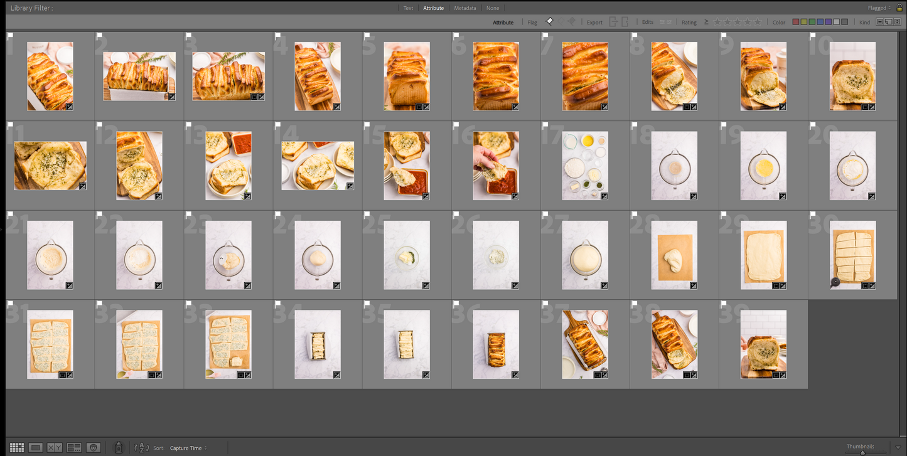
Task: Select photo 17 ingredients thumbnail
Action: coord(585,166)
